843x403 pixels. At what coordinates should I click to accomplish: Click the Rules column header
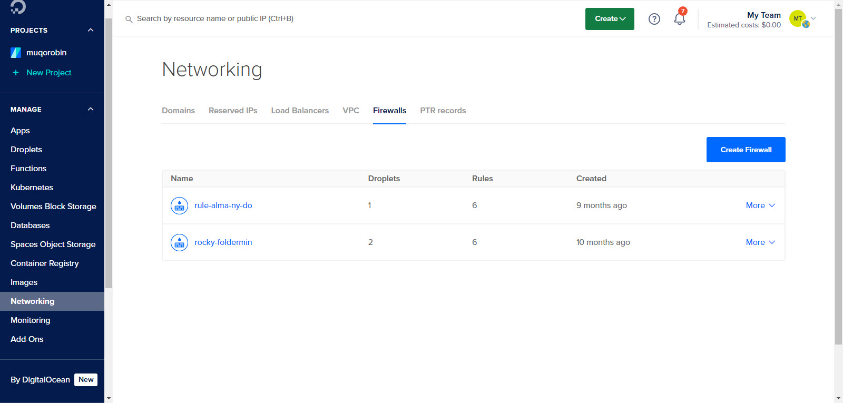click(x=482, y=179)
